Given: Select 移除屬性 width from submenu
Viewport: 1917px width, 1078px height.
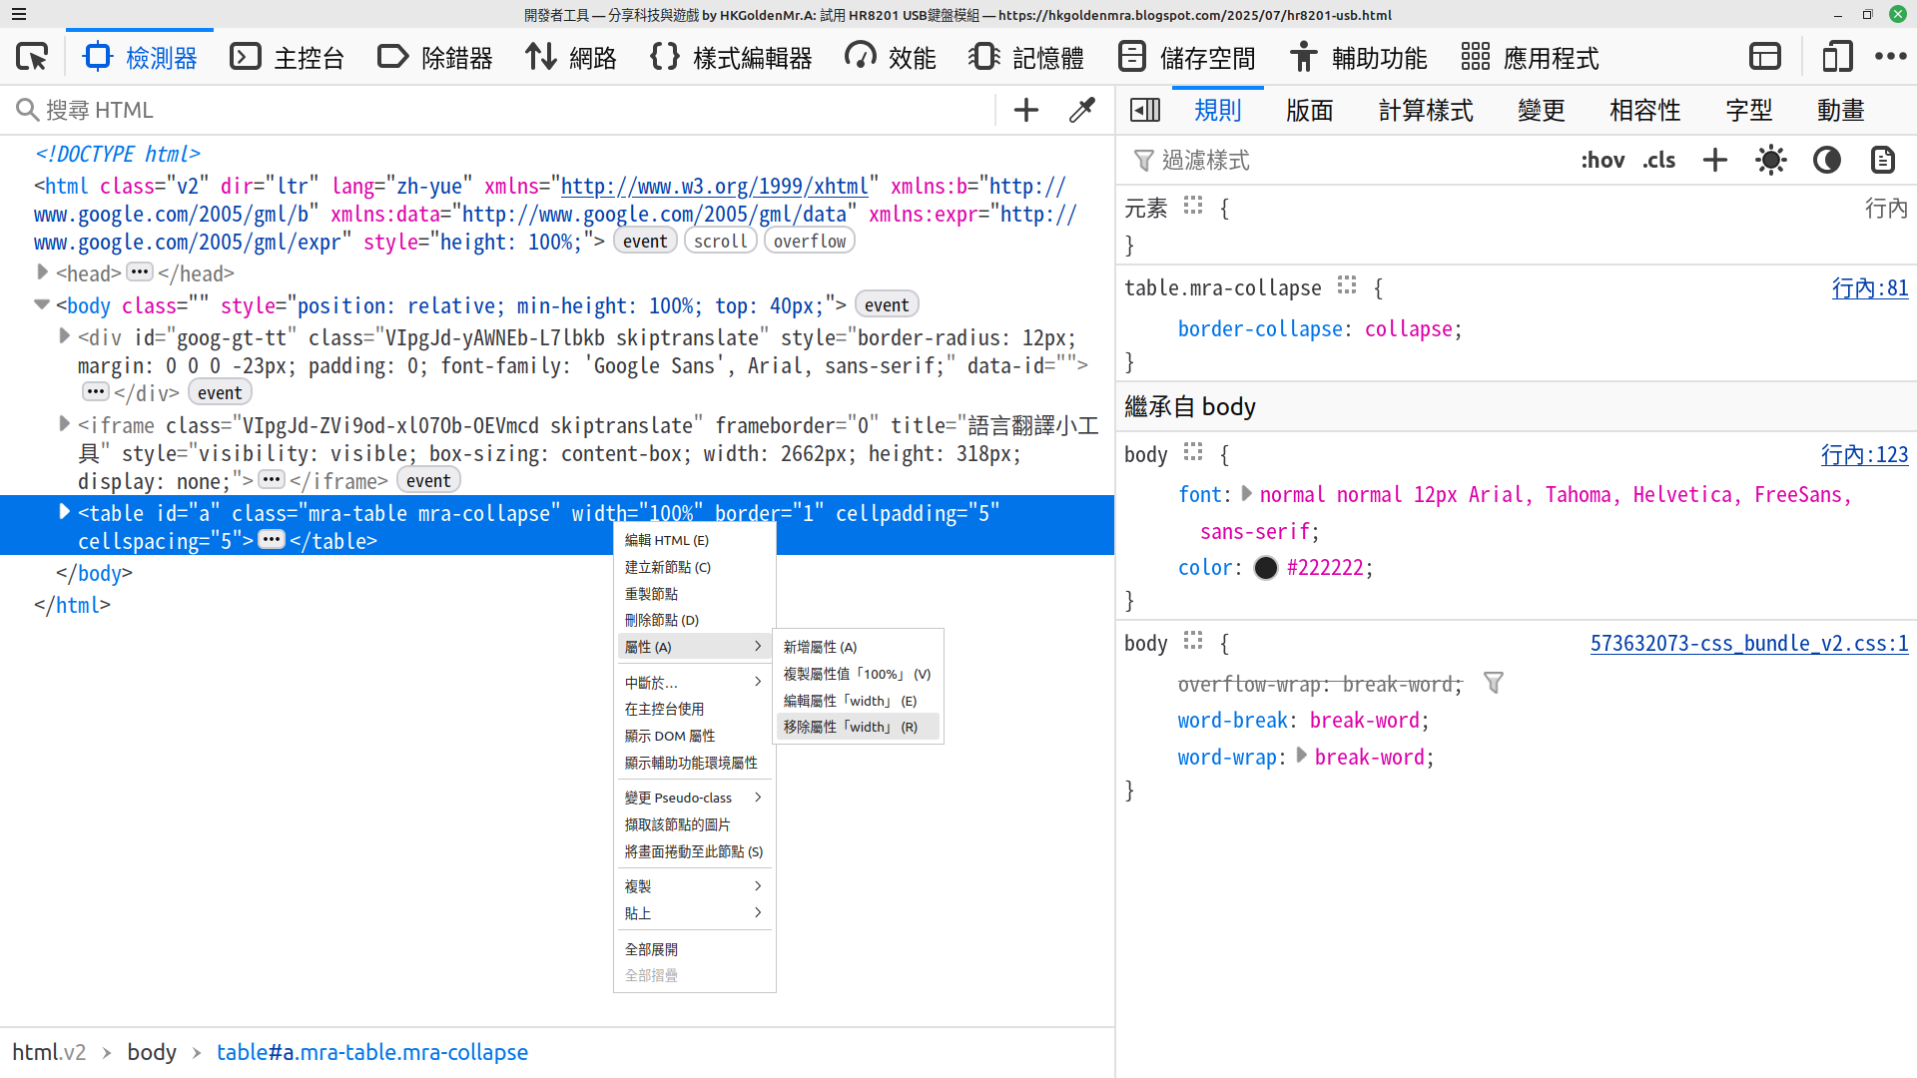Looking at the screenshot, I should coord(858,727).
